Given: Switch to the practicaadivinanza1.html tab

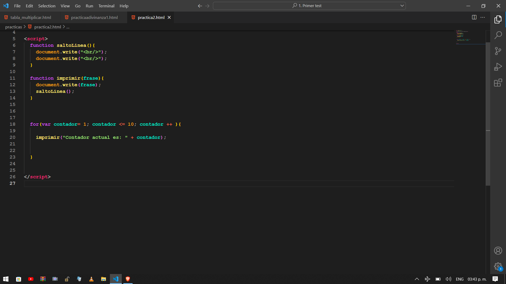Looking at the screenshot, I should click(x=94, y=17).
